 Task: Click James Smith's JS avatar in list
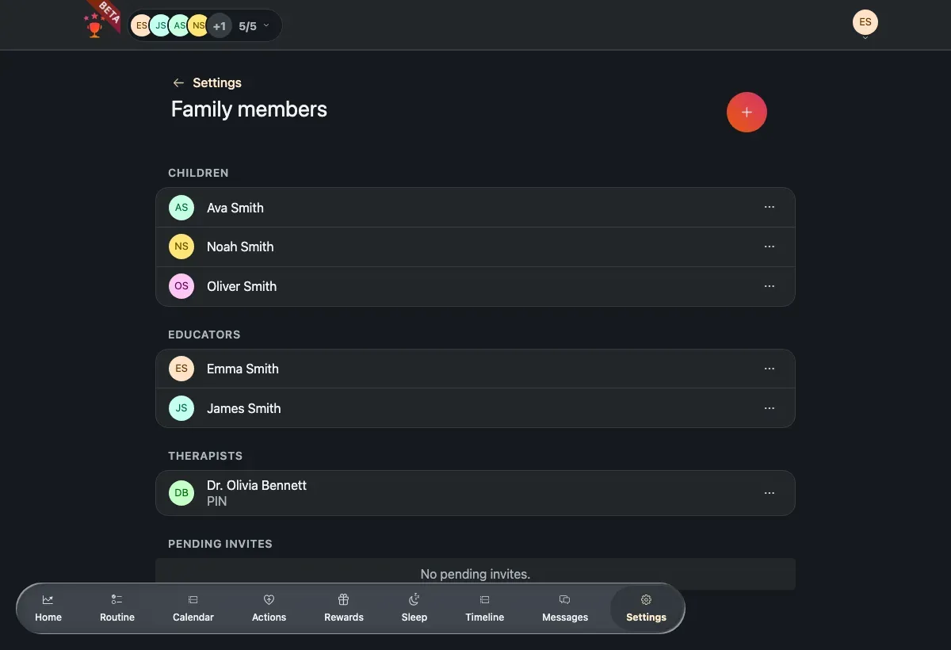(181, 408)
